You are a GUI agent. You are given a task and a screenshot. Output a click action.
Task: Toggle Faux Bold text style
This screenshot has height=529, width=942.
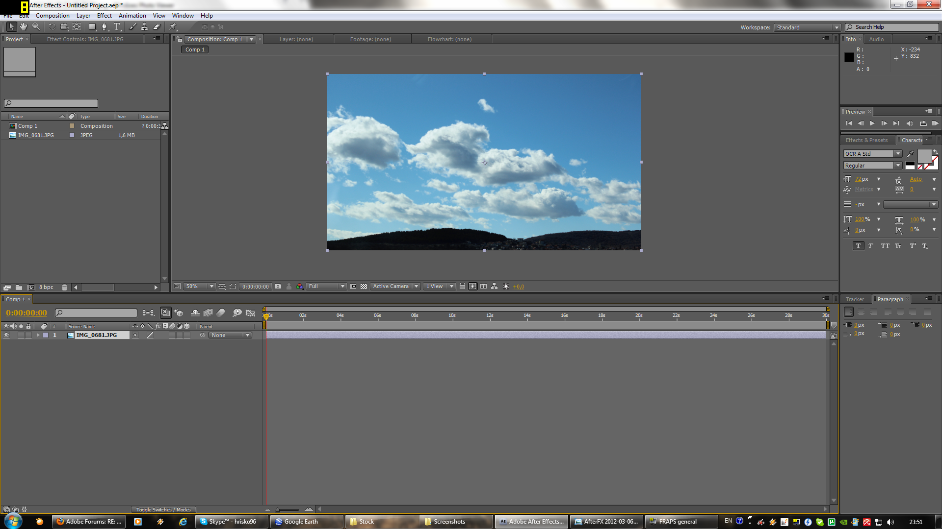pos(858,246)
